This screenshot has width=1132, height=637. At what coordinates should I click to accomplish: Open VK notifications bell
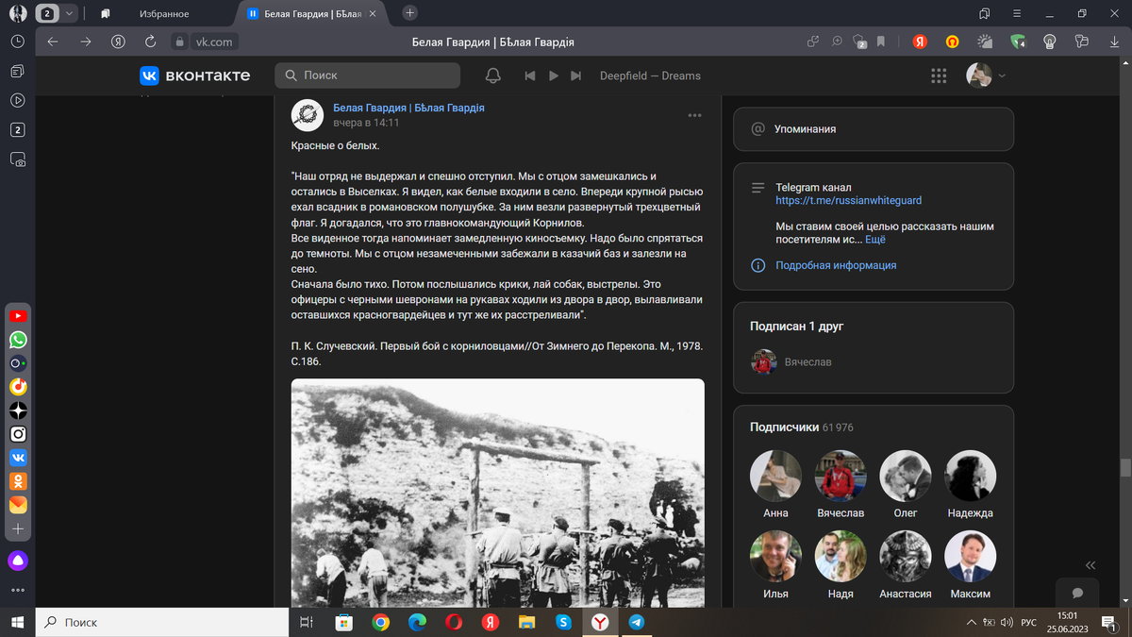tap(492, 75)
